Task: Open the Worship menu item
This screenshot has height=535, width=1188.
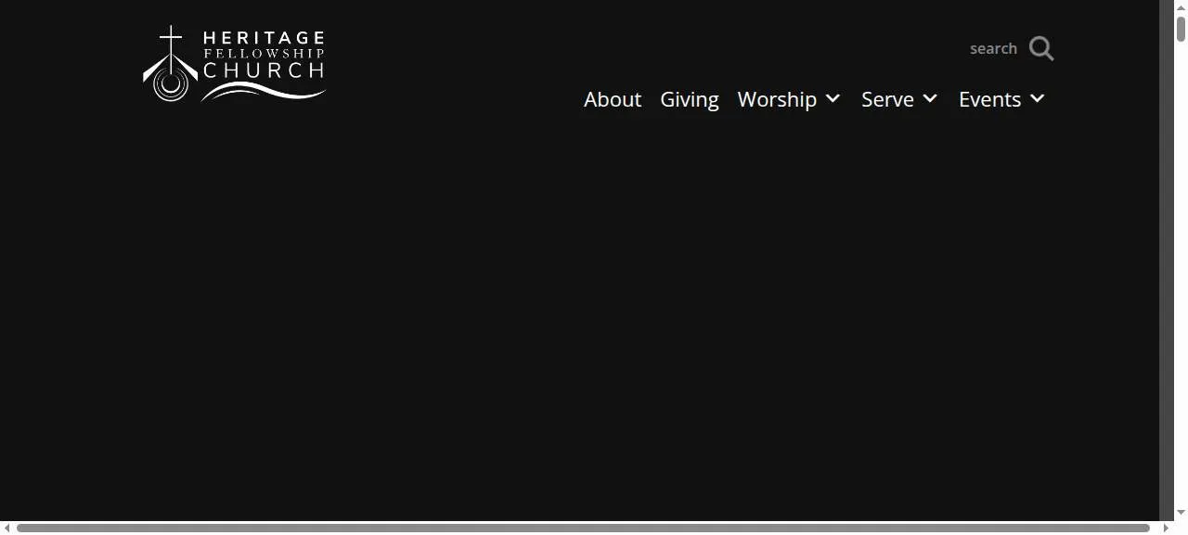Action: [x=777, y=99]
